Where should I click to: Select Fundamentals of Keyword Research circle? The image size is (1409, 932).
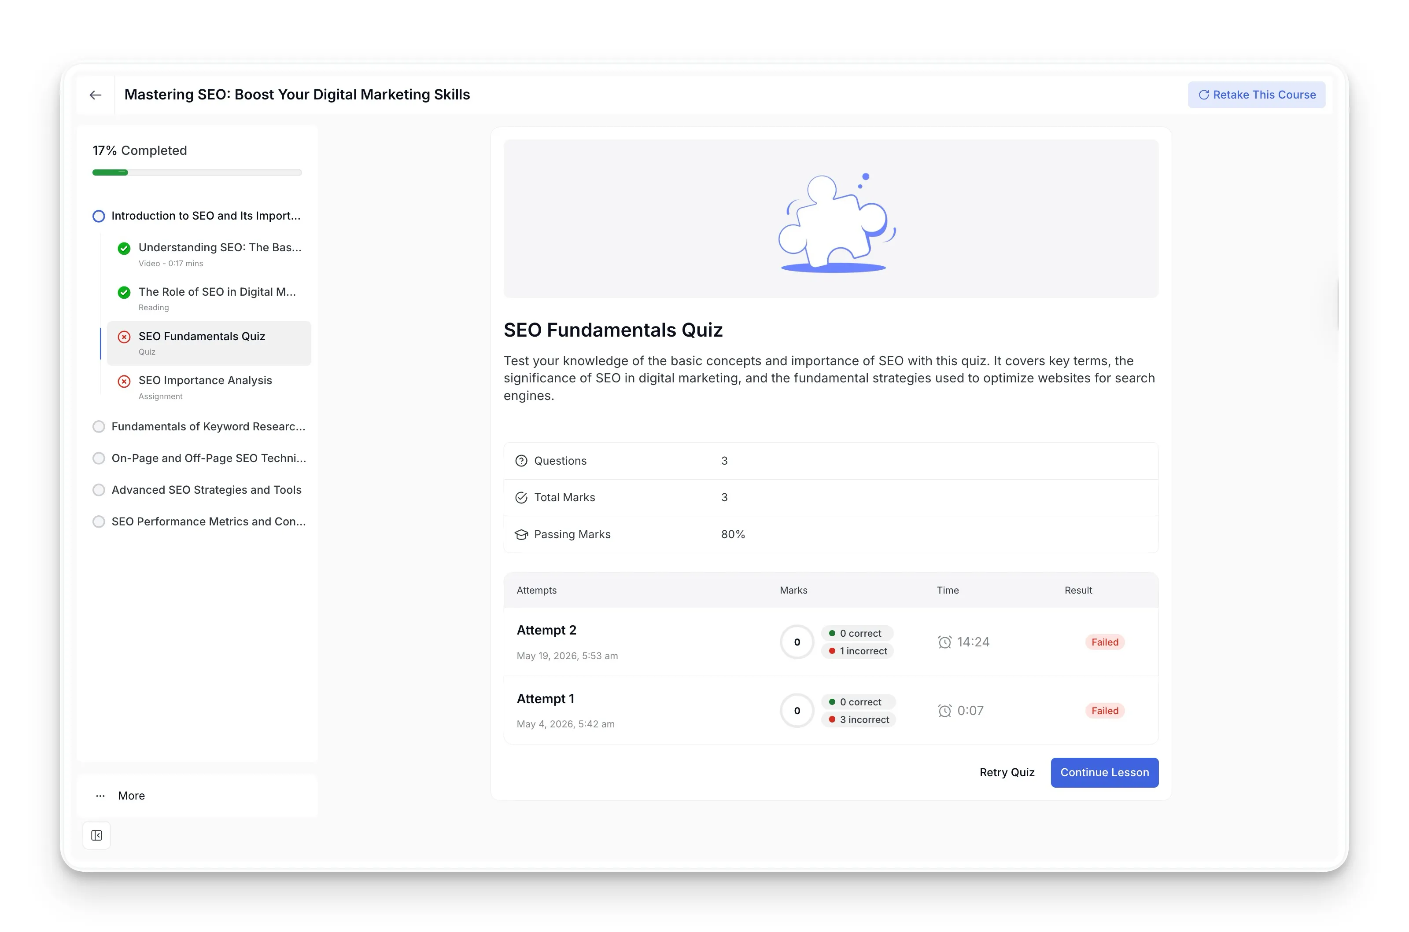pyautogui.click(x=99, y=427)
